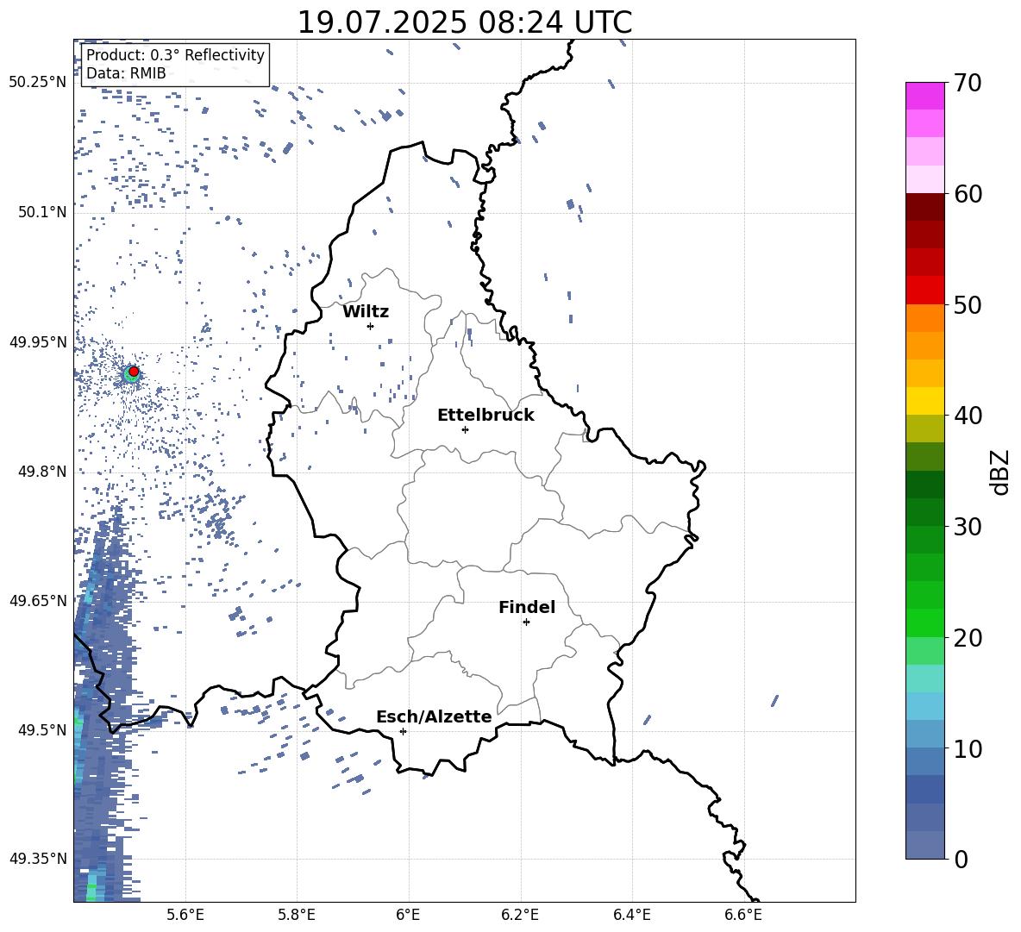Viewport: 1021px width, 932px height.
Task: Click the 49.5°N latitude label
Action: 42,729
